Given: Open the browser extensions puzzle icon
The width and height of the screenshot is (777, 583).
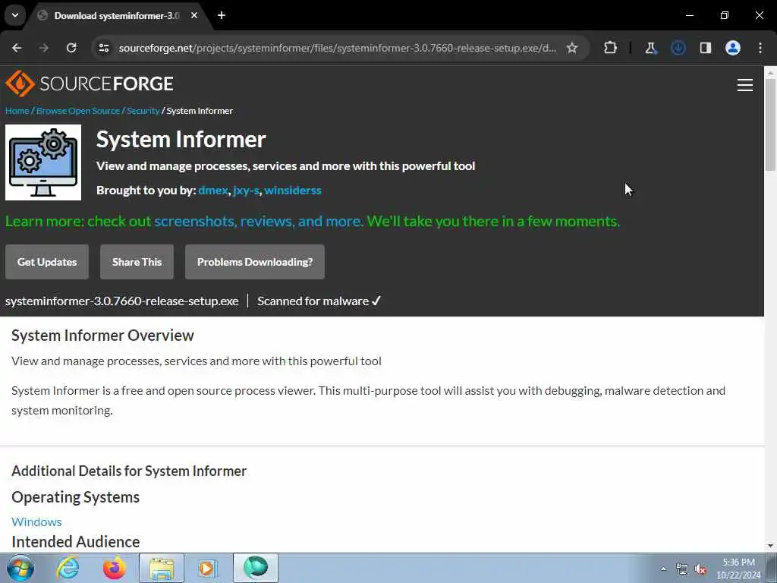Looking at the screenshot, I should [x=611, y=48].
